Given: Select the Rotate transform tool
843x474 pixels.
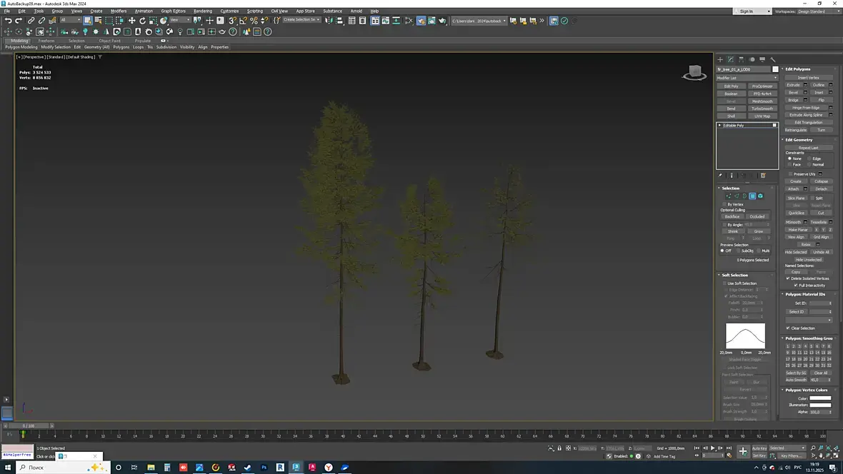Looking at the screenshot, I should pyautogui.click(x=143, y=21).
